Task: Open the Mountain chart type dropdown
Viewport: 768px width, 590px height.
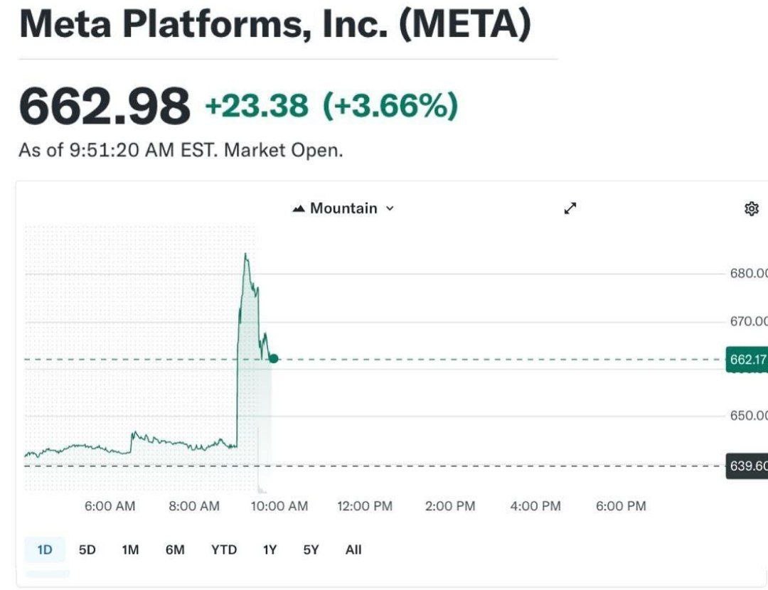Action: pos(344,208)
